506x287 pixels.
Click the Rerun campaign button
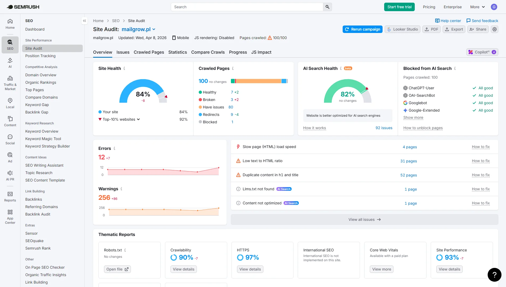coord(362,29)
